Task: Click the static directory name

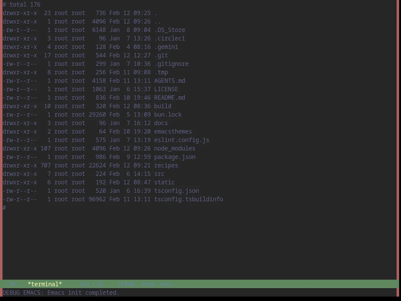Action: pos(164,182)
